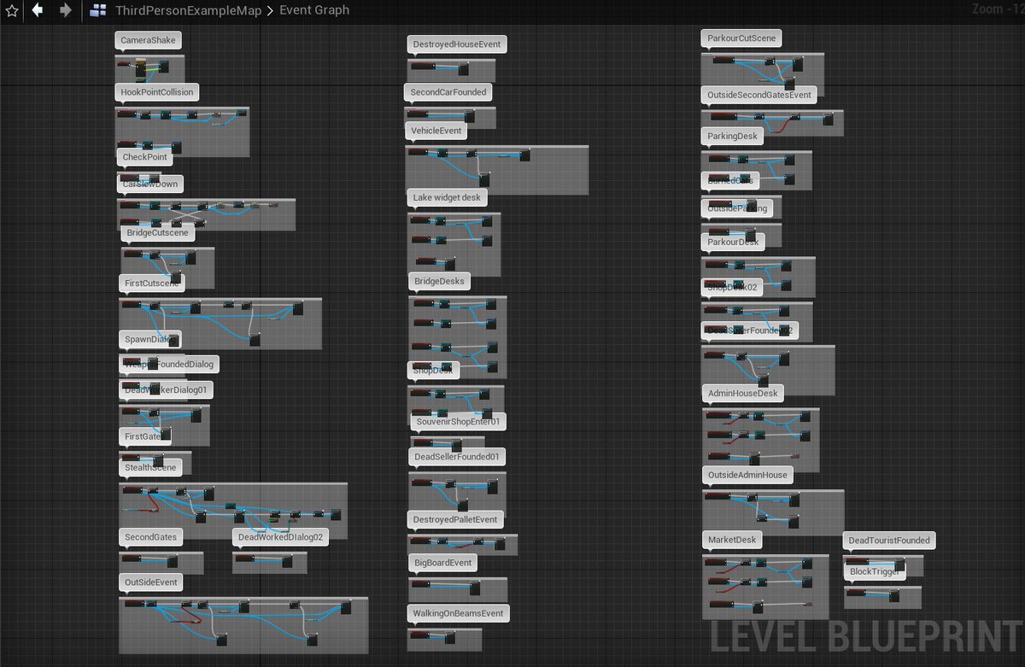Select the BridgeDesks comment label

tap(439, 280)
